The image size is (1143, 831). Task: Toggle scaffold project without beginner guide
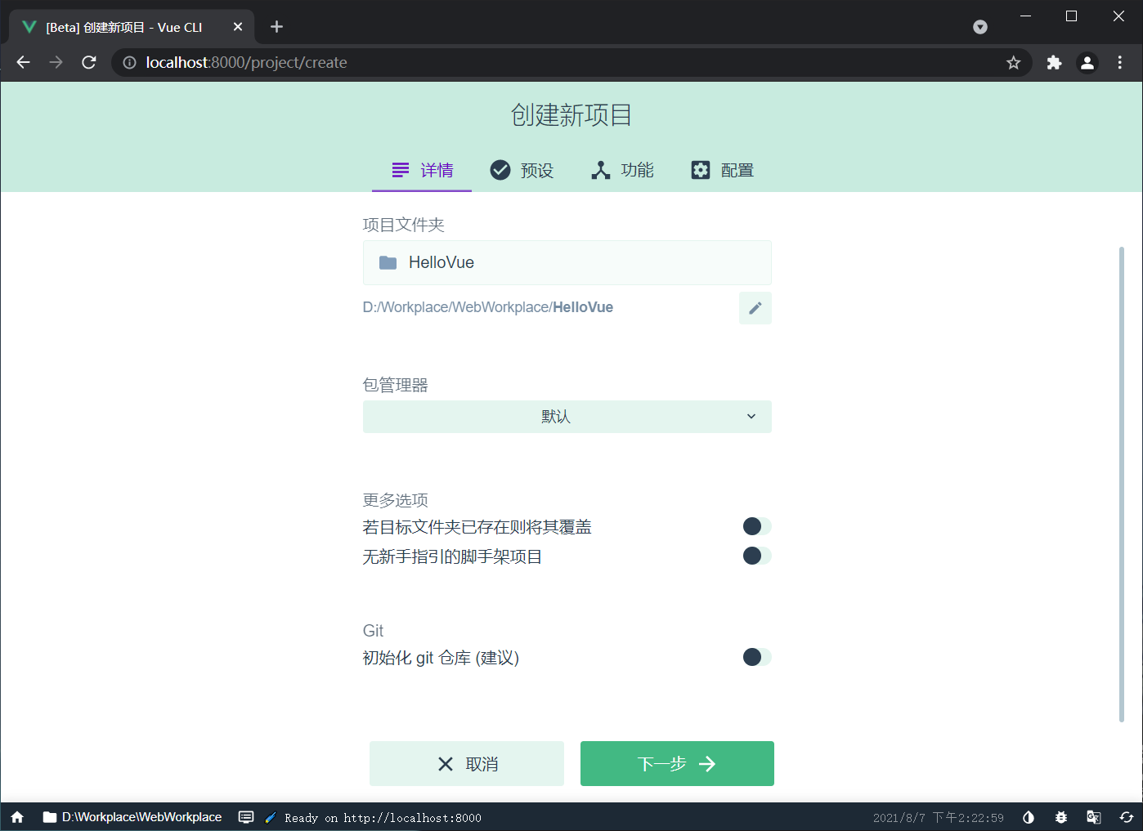(x=756, y=556)
